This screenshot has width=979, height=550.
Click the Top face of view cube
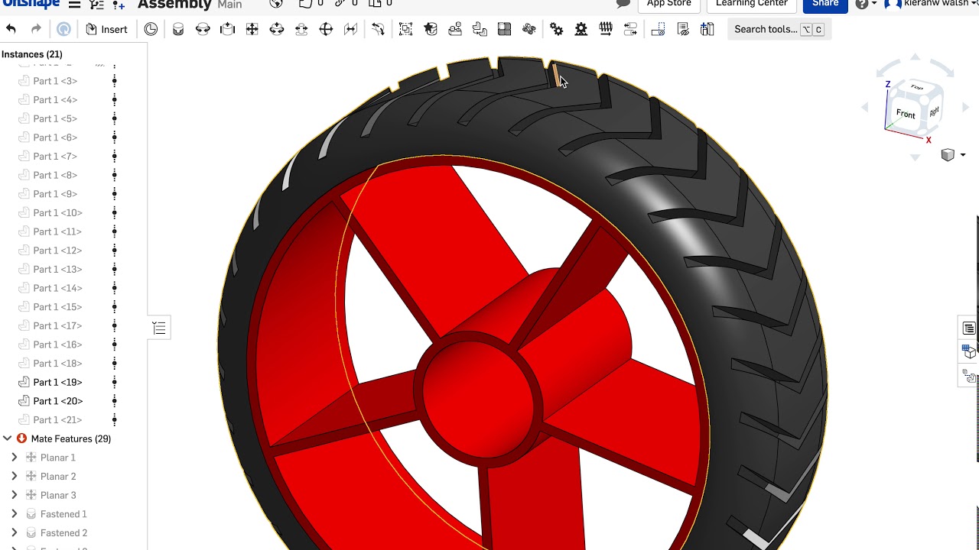(916, 88)
